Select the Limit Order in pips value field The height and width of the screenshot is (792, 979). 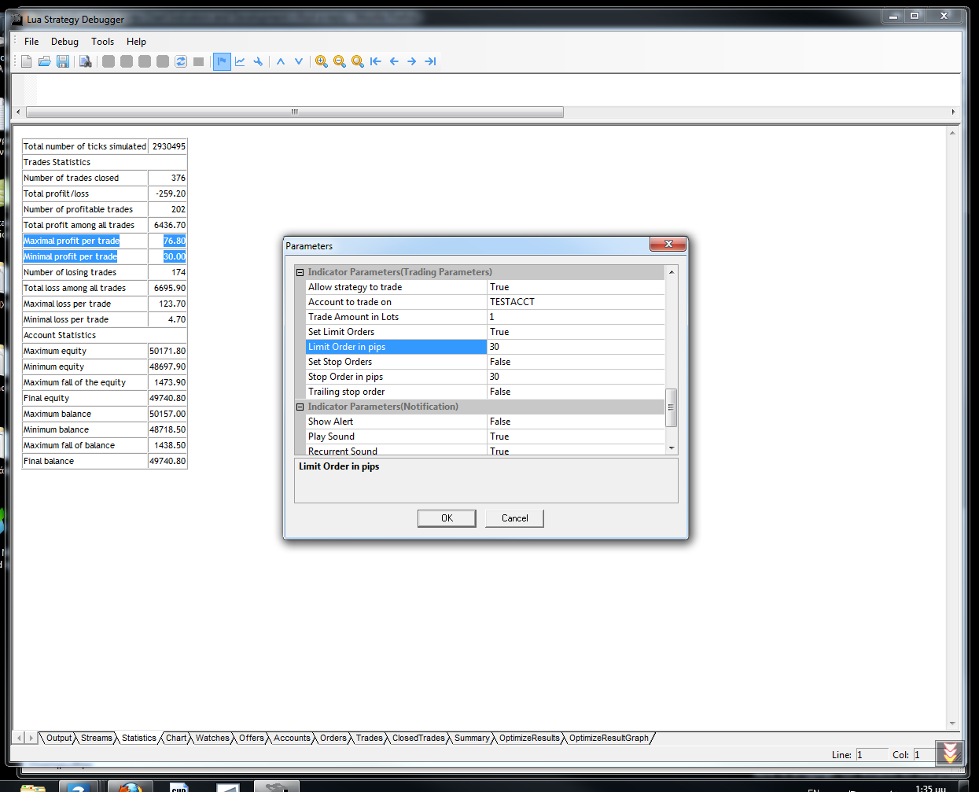click(x=576, y=347)
